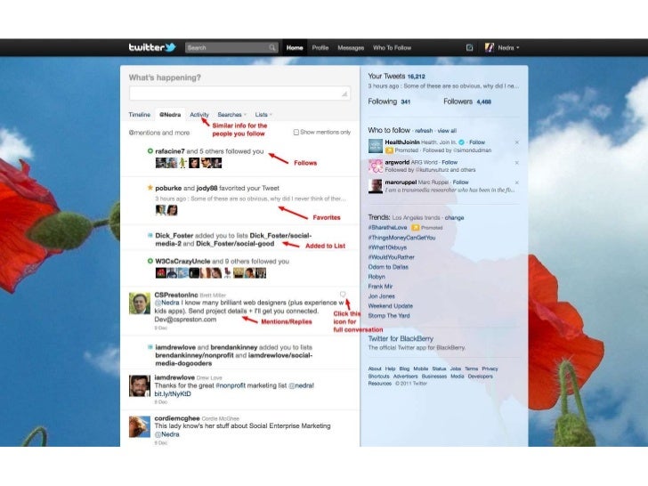Click Nedra's avatar icon in the header

click(490, 47)
